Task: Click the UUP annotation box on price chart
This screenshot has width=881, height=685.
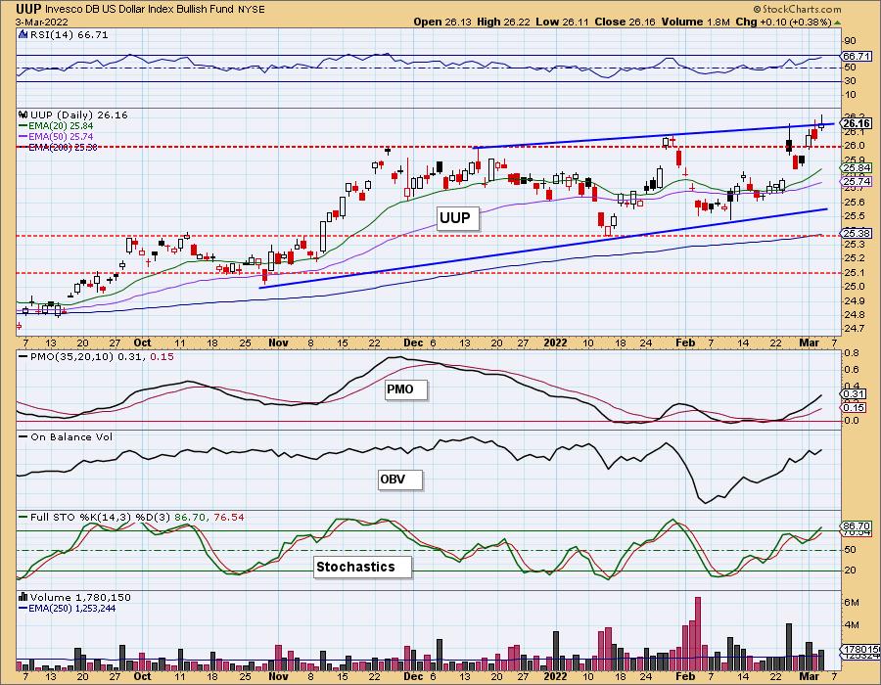Action: click(x=457, y=218)
